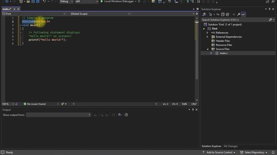This screenshot has height=155, width=277.
Task: Click the clock timestamp icon in Output
Action: pyautogui.click(x=126, y=115)
